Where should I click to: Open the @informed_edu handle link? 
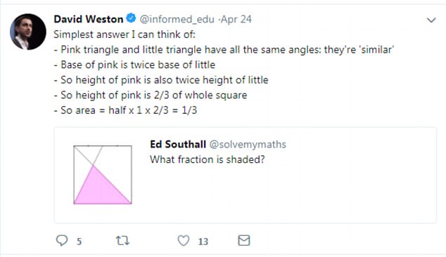coord(177,20)
